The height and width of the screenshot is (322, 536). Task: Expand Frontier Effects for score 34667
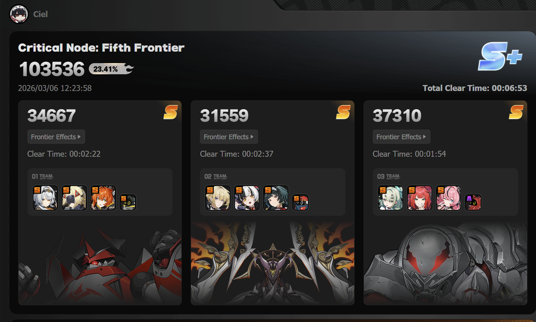point(56,137)
